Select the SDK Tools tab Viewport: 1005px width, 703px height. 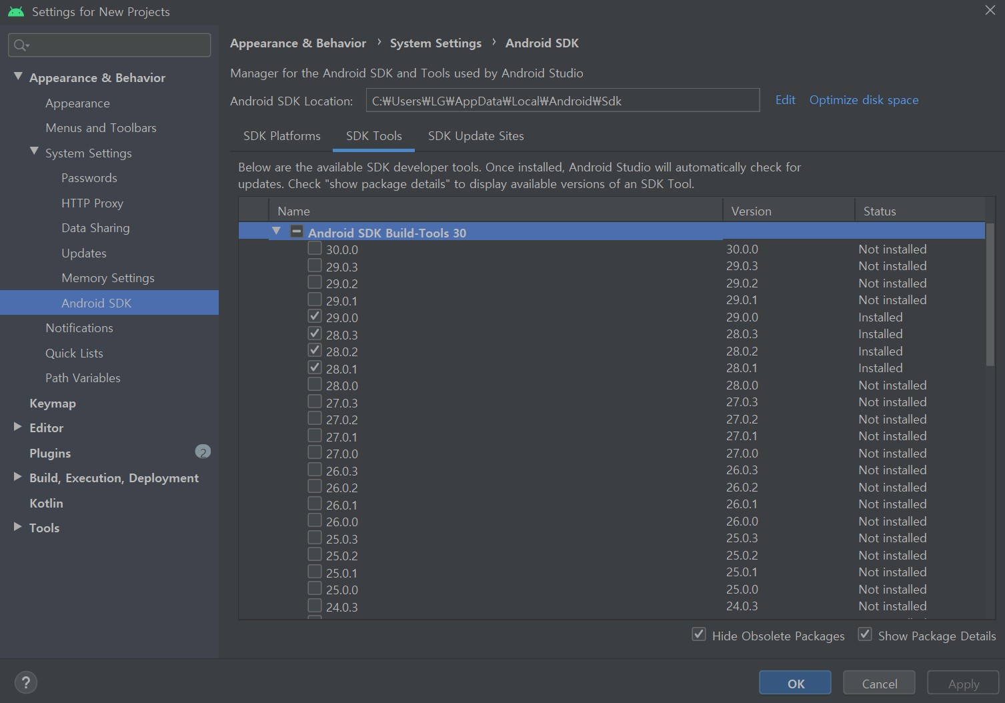pyautogui.click(x=374, y=136)
